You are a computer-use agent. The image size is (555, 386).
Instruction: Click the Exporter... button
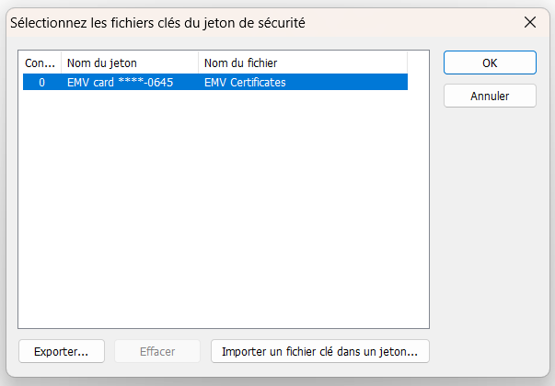pos(62,351)
